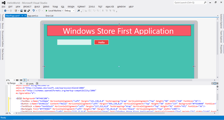The width and height of the screenshot is (224, 120).
Task: Open the Data Sources side panel
Action: coord(3,54)
